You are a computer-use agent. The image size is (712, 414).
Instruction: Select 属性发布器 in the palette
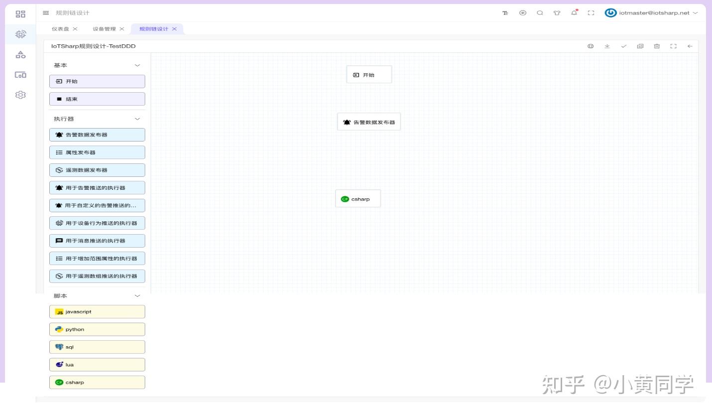[x=97, y=152]
